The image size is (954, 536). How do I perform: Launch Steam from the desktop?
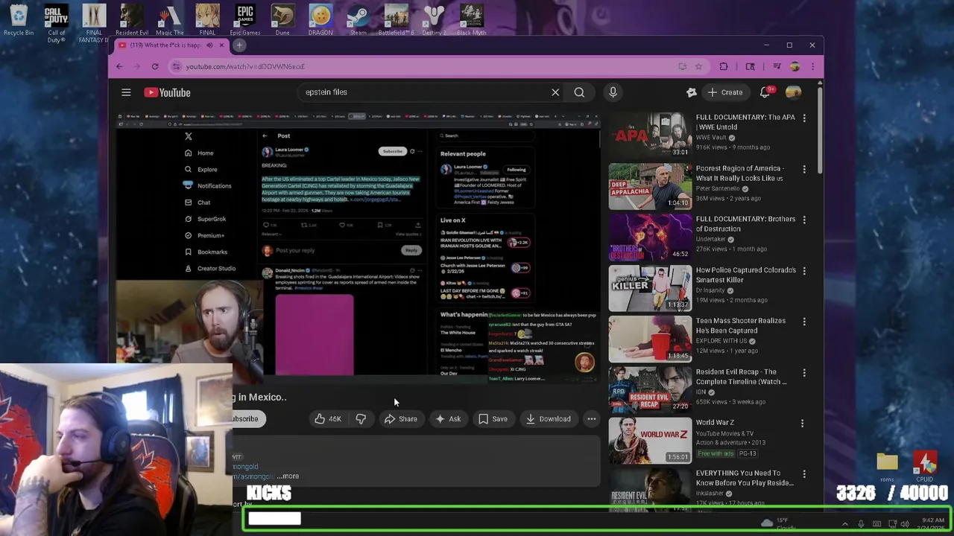358,19
